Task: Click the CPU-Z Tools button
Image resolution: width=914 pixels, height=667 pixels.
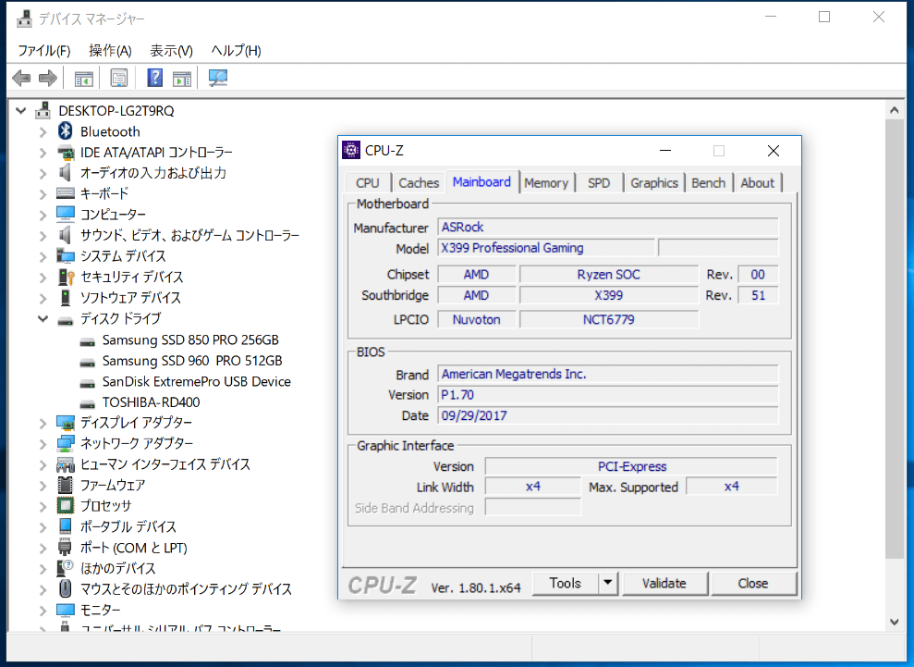Action: click(565, 583)
